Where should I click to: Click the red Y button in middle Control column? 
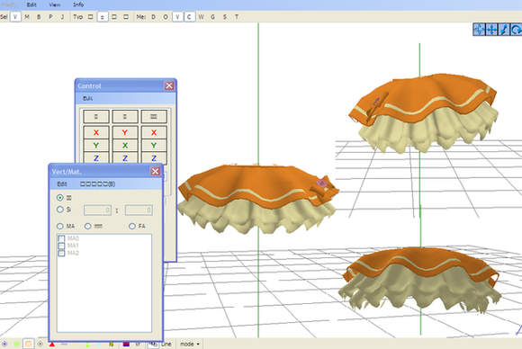125,132
